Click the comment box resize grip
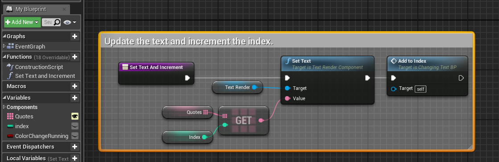Image resolution: width=499 pixels, height=162 pixels. pyautogui.click(x=470, y=147)
